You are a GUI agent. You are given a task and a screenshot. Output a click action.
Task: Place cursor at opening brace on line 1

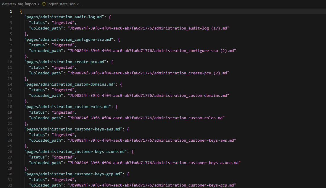pos(21,12)
